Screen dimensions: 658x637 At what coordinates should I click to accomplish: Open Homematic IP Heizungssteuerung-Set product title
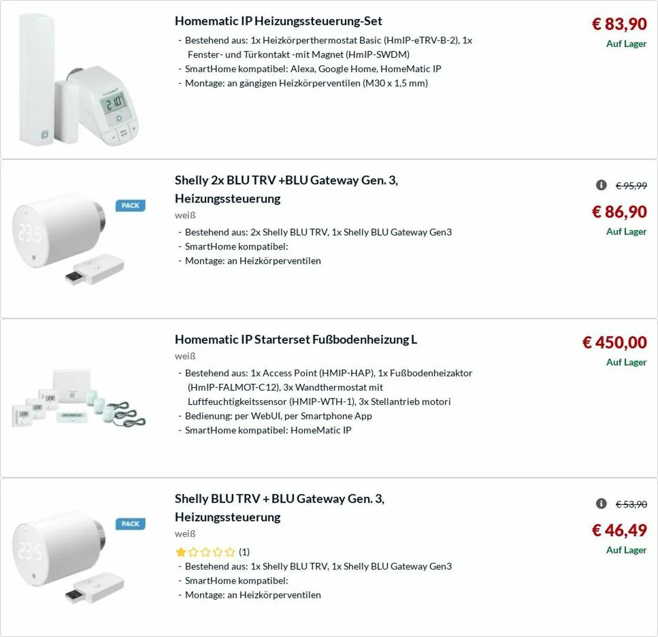tap(278, 21)
